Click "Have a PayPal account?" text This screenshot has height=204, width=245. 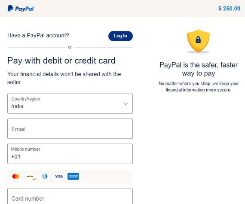coord(38,35)
